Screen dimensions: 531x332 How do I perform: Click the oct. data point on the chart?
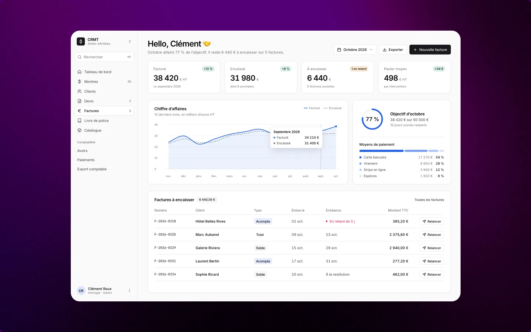[336, 127]
